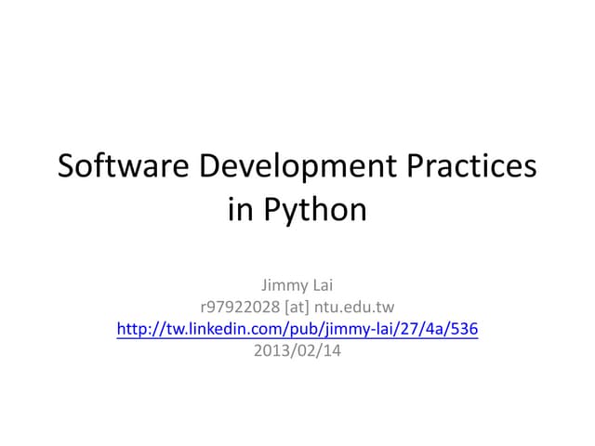595x446 pixels.
Task: Click the student ID 'r97922028'
Action: (239, 307)
